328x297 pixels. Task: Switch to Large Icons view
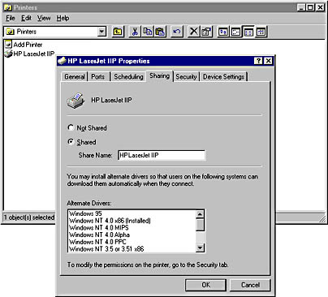[x=223, y=32]
